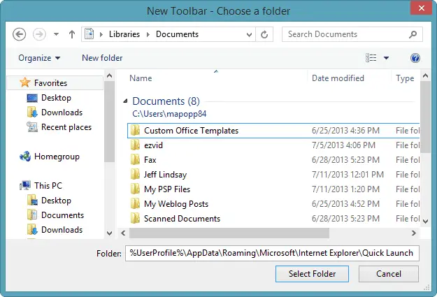The height and width of the screenshot is (297, 437).
Task: Click the C:\Users\mapopp84 path text
Action: pyautogui.click(x=169, y=114)
